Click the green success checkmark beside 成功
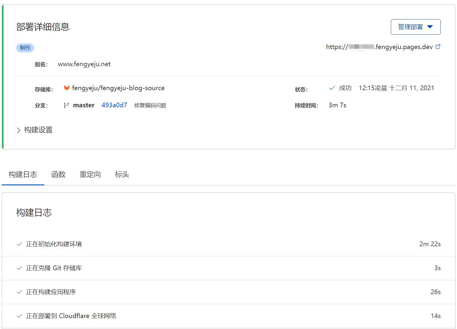Image resolution: width=457 pixels, height=329 pixels. 331,88
